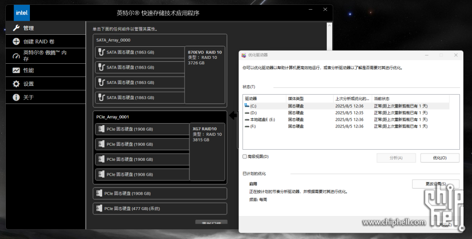Click the 分析(A) button
The width and height of the screenshot is (472, 239).
[396, 158]
